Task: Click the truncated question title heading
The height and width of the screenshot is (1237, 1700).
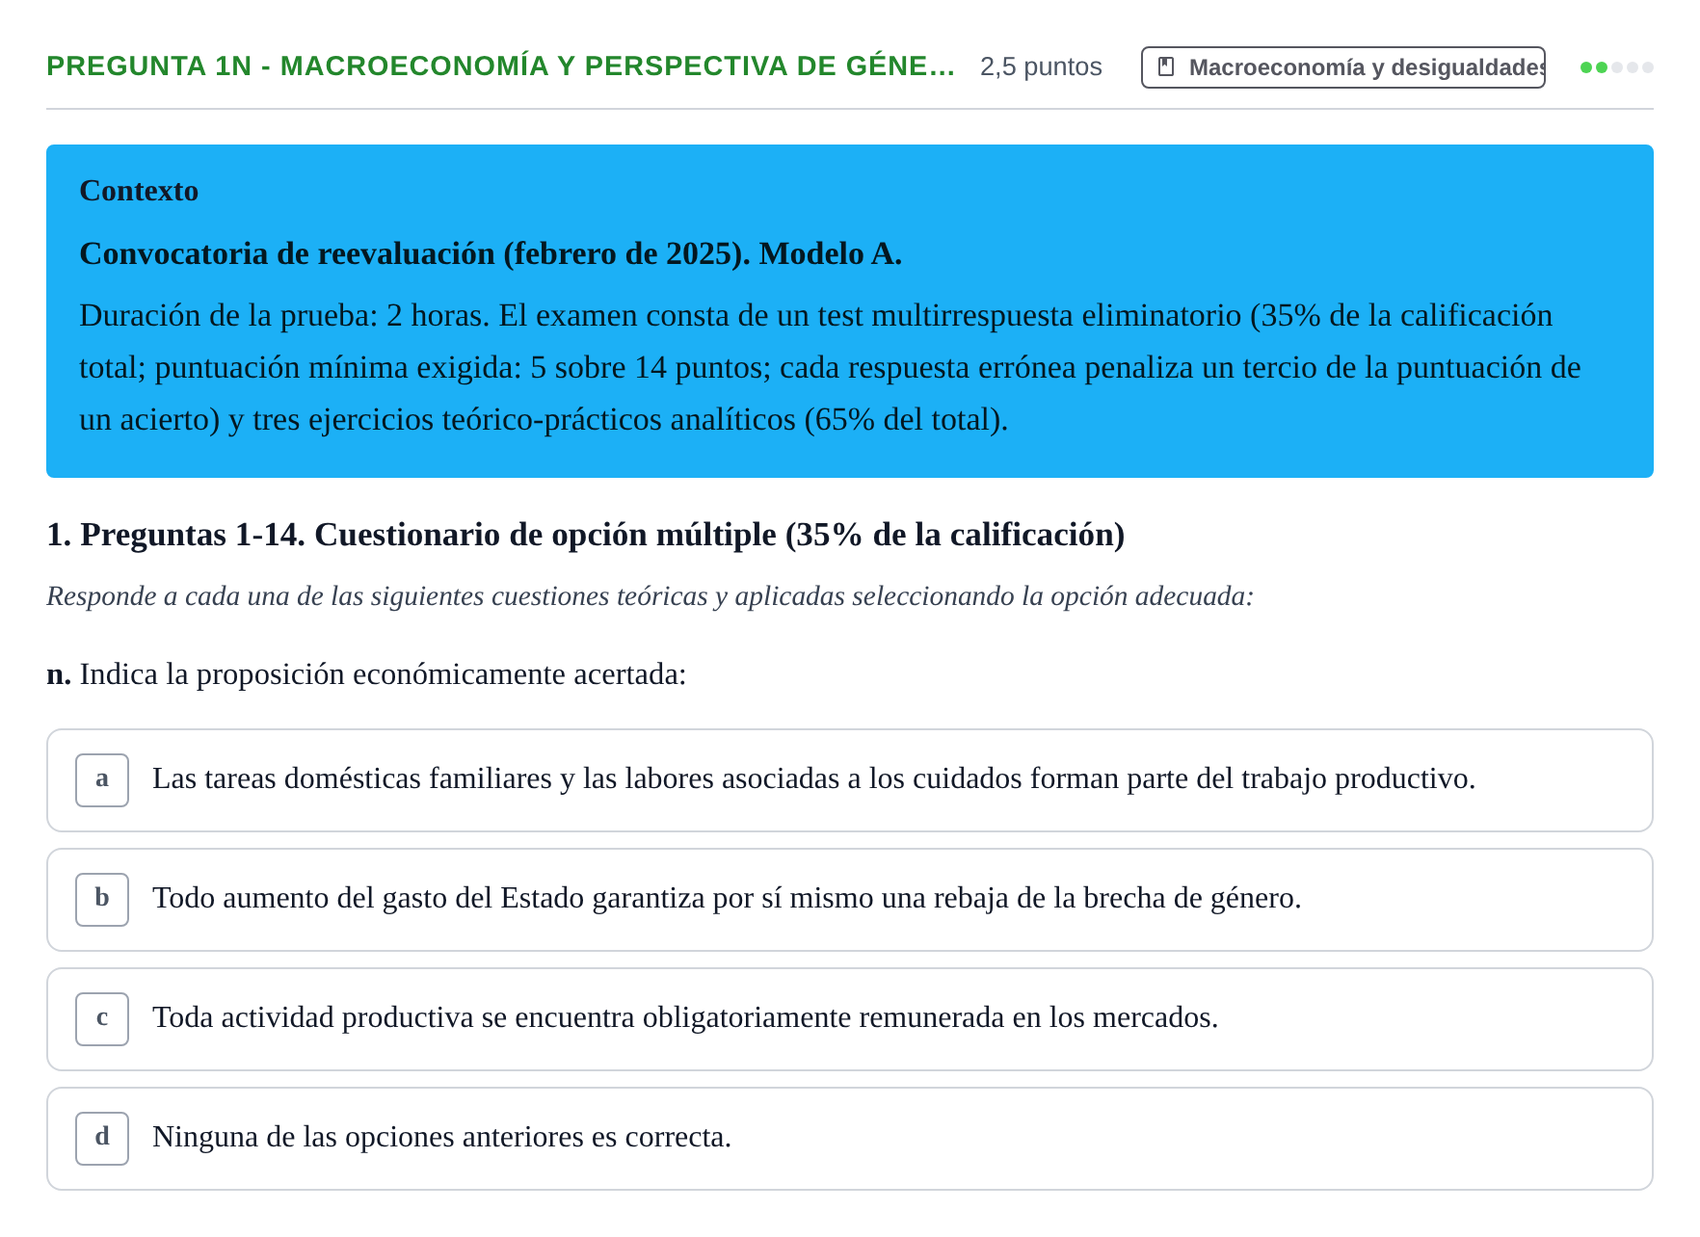Action: (x=501, y=66)
